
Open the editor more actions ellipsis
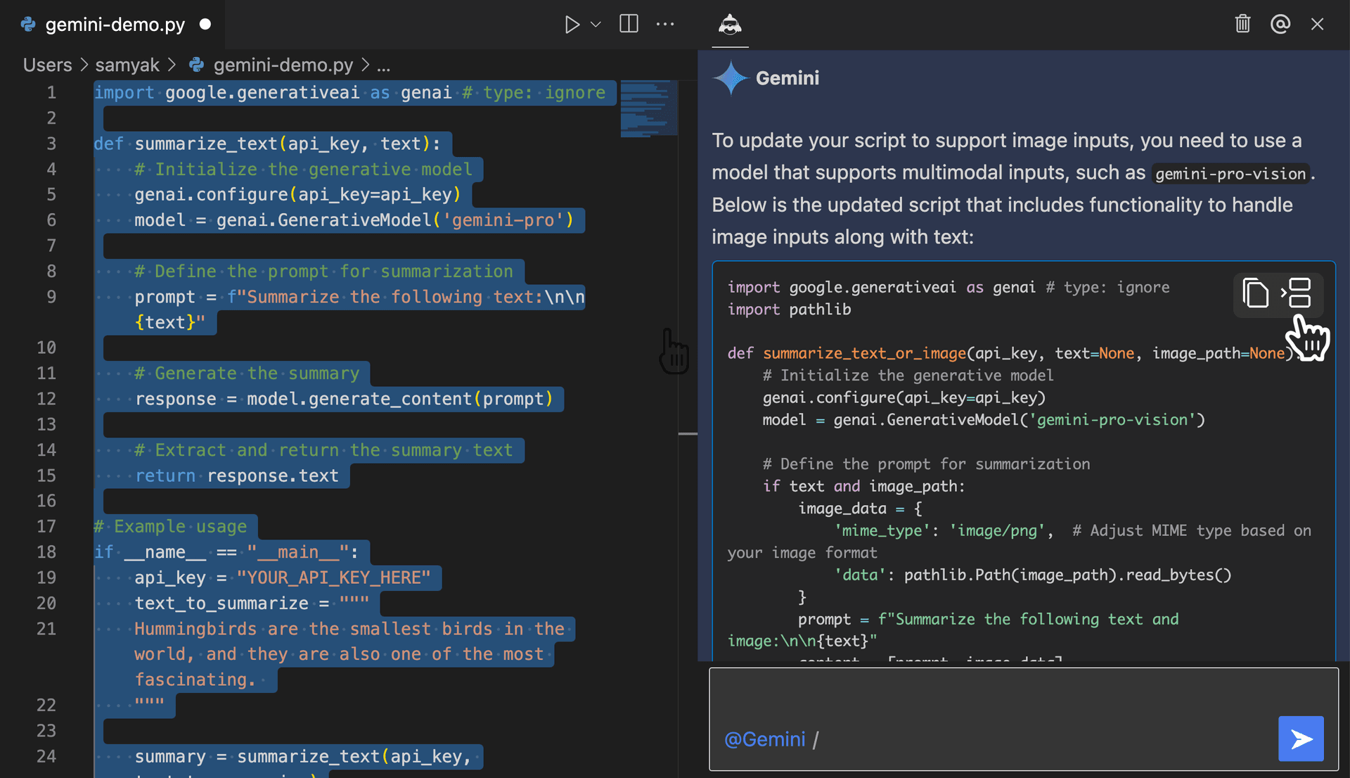click(665, 24)
